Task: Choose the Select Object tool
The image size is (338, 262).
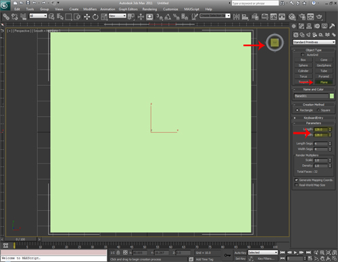Action: [51, 17]
